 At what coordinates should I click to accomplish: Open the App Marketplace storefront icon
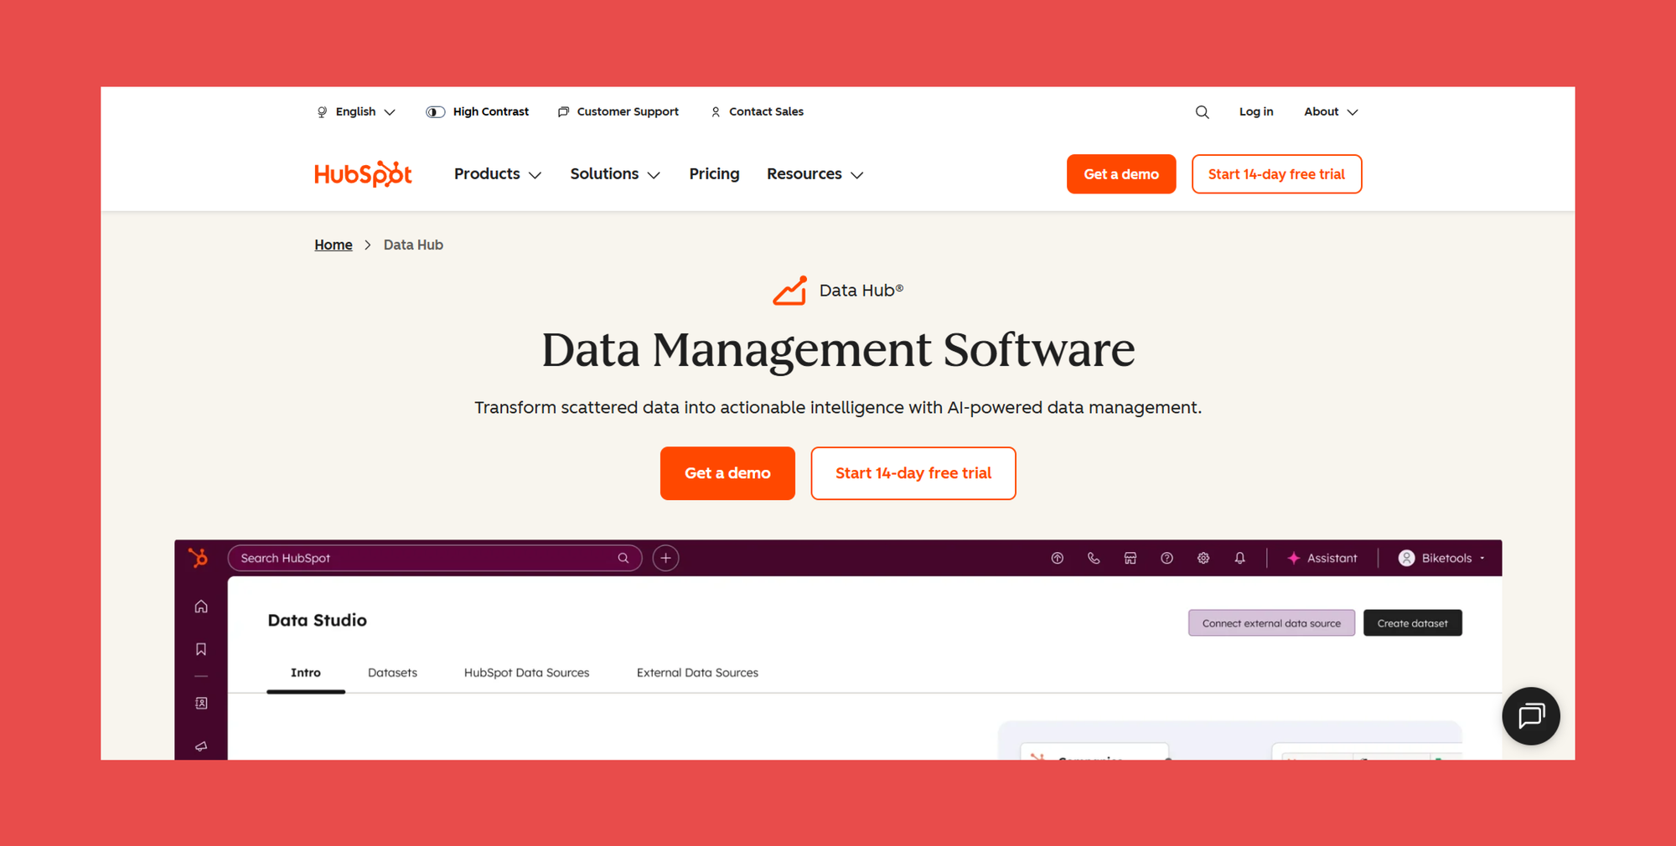point(1130,558)
